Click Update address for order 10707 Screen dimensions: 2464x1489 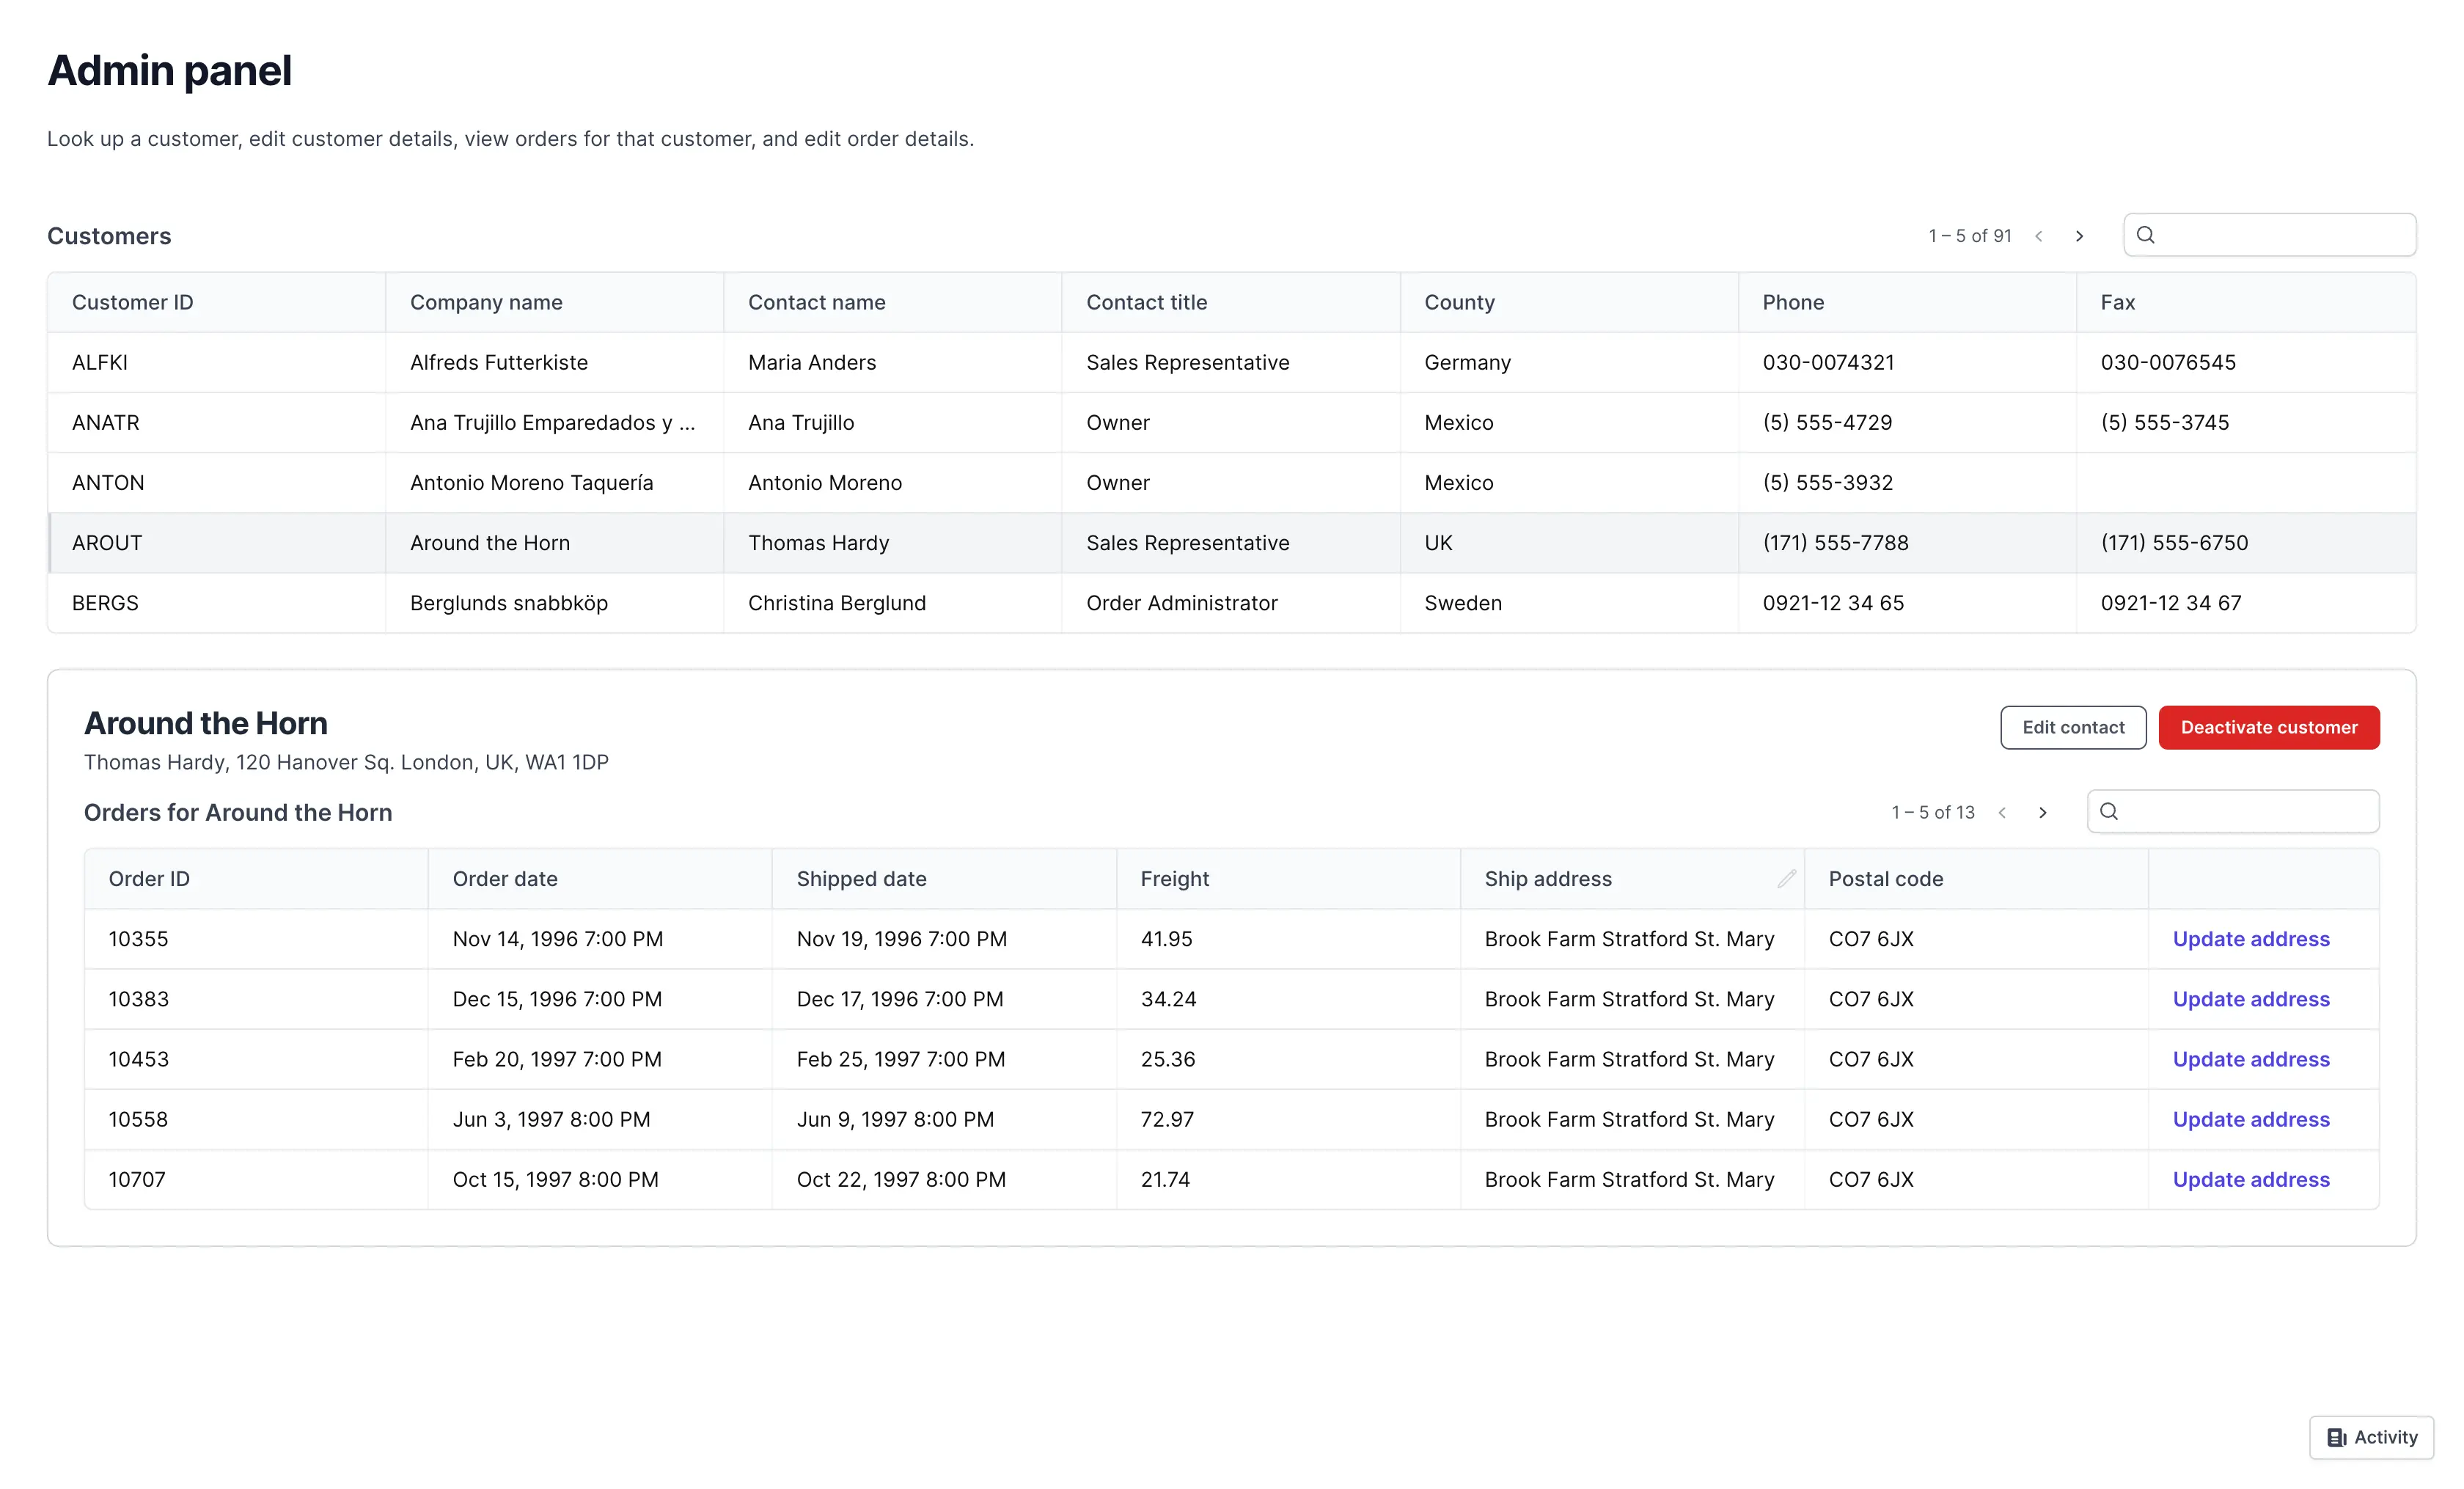(x=2251, y=1179)
